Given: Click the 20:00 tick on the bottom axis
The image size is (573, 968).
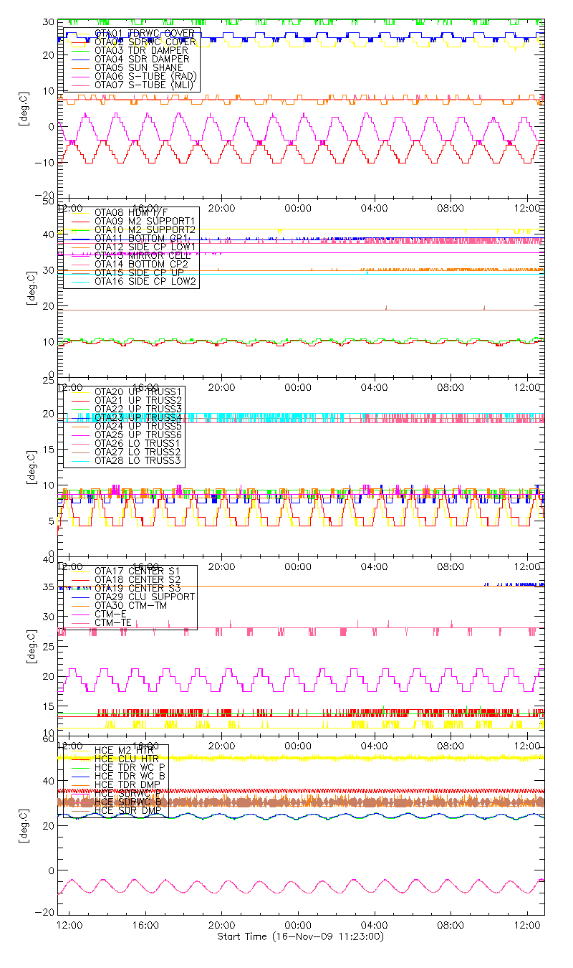Looking at the screenshot, I should [x=221, y=926].
